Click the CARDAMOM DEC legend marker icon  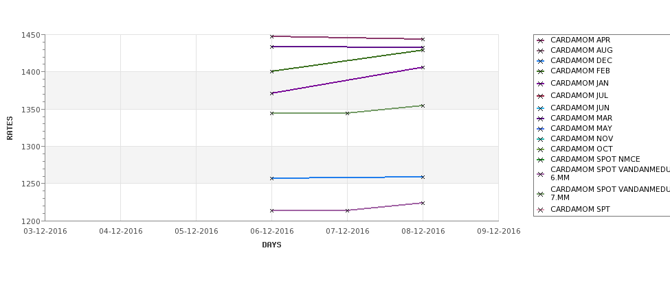tap(541, 61)
